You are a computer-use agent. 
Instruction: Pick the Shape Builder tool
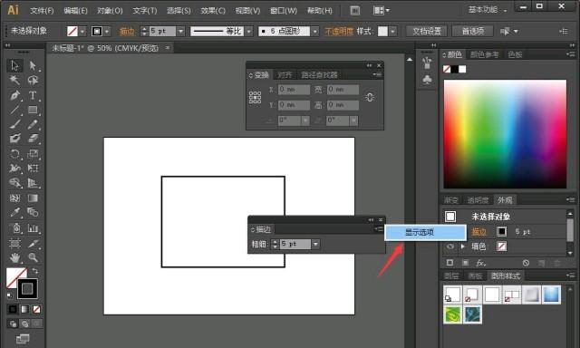(x=14, y=183)
